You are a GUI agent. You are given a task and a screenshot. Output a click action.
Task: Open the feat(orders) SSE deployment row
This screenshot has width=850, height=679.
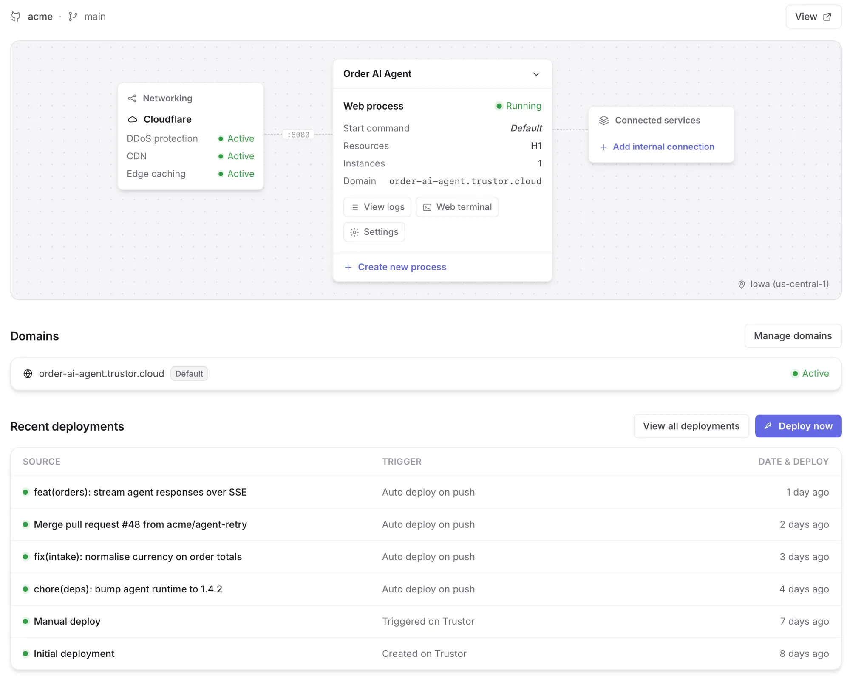[426, 493]
